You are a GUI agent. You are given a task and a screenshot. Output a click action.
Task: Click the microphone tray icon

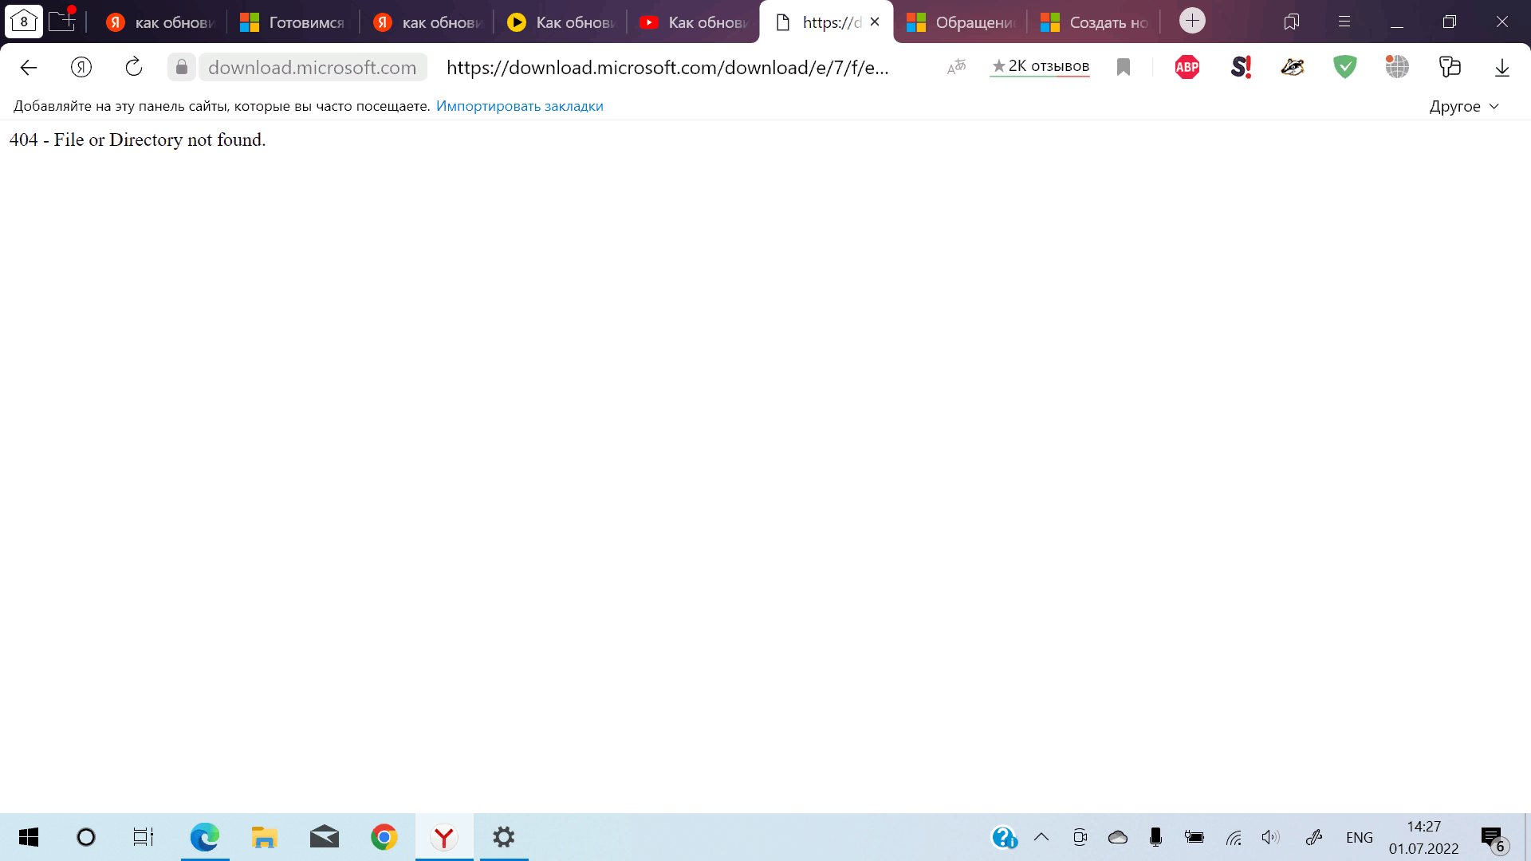(x=1155, y=837)
